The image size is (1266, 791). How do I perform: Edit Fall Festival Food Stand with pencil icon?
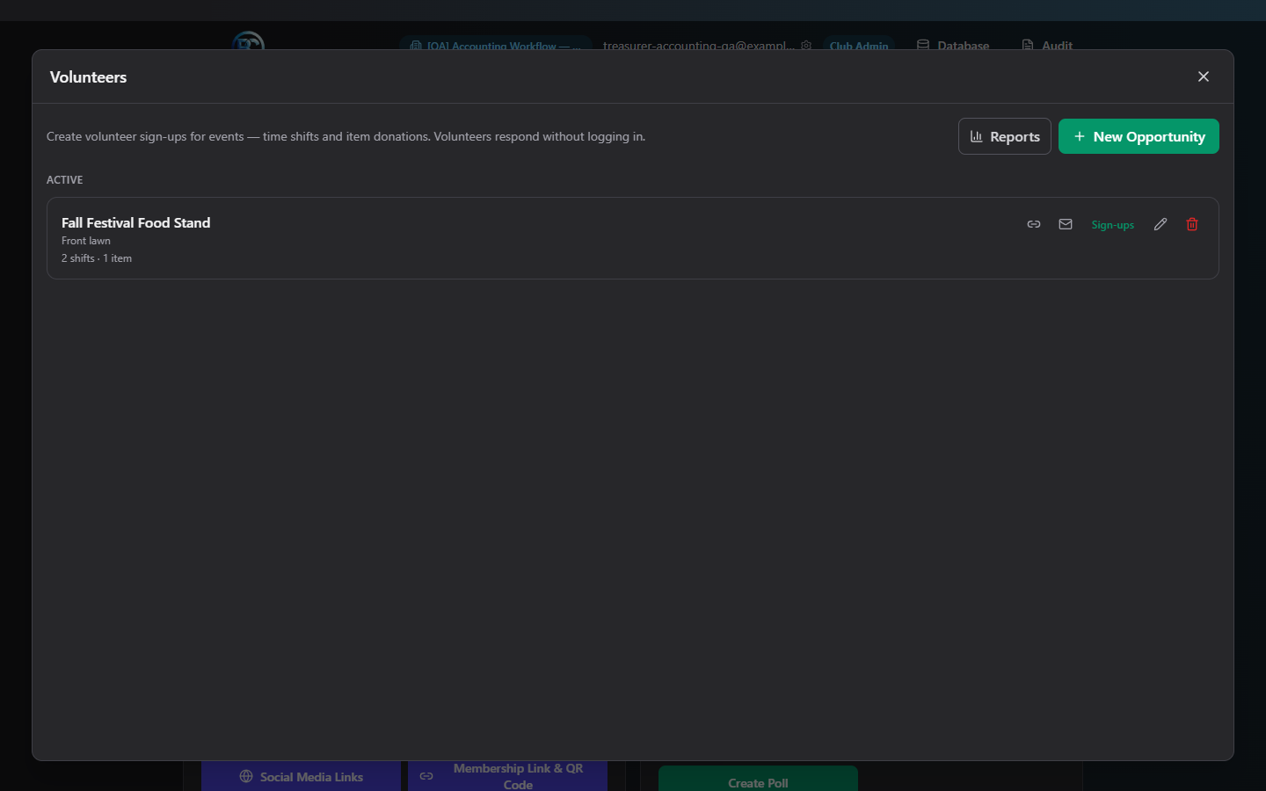pyautogui.click(x=1160, y=224)
